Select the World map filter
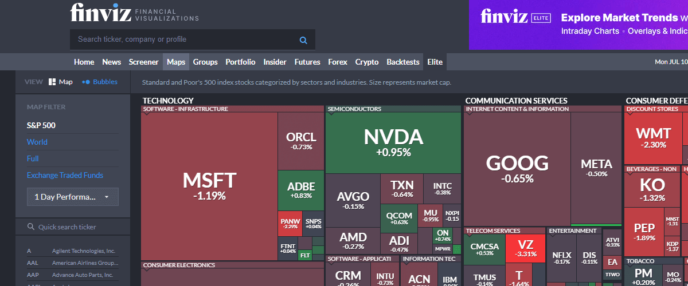 click(37, 142)
